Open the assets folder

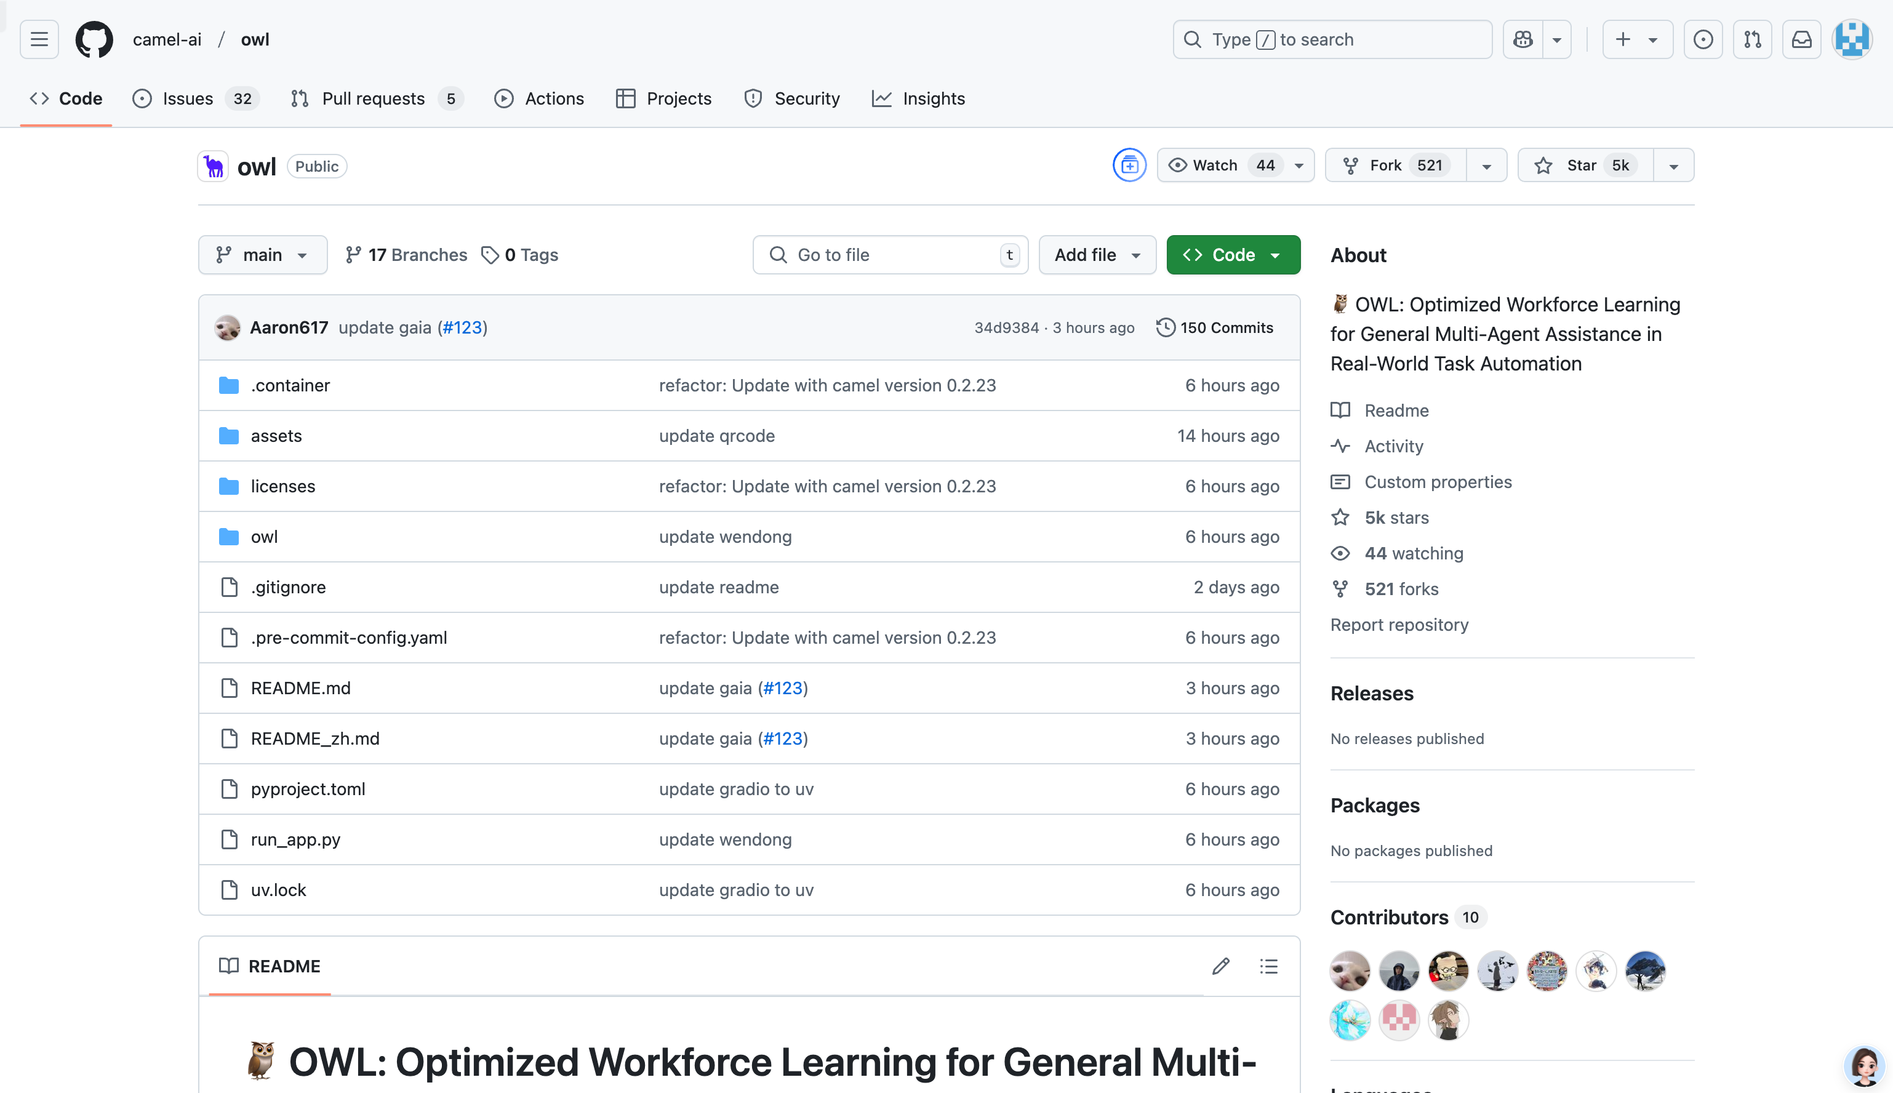click(x=276, y=435)
